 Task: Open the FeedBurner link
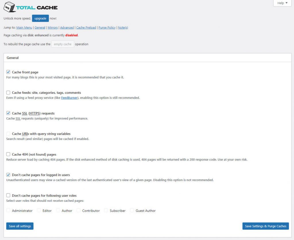69,98
